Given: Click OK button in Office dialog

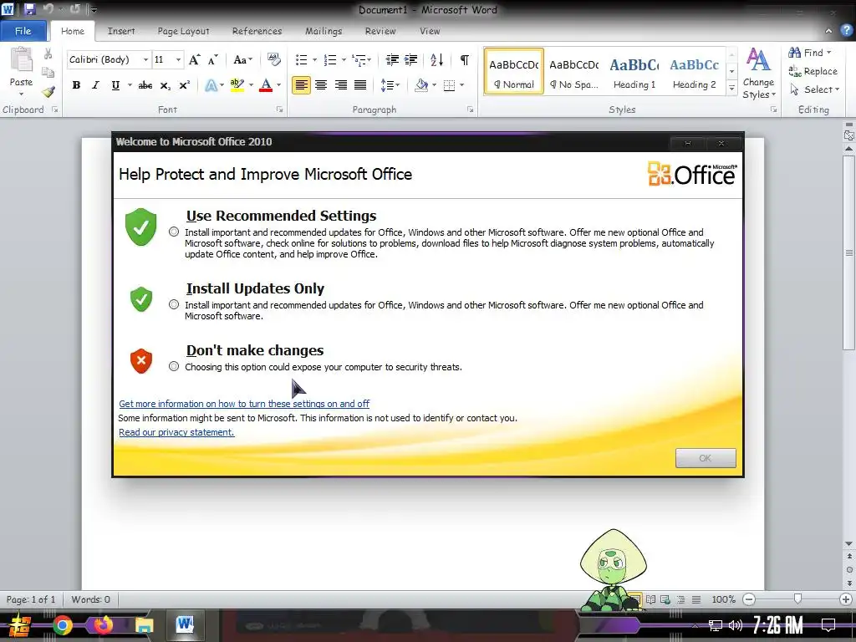Looking at the screenshot, I should pyautogui.click(x=706, y=458).
